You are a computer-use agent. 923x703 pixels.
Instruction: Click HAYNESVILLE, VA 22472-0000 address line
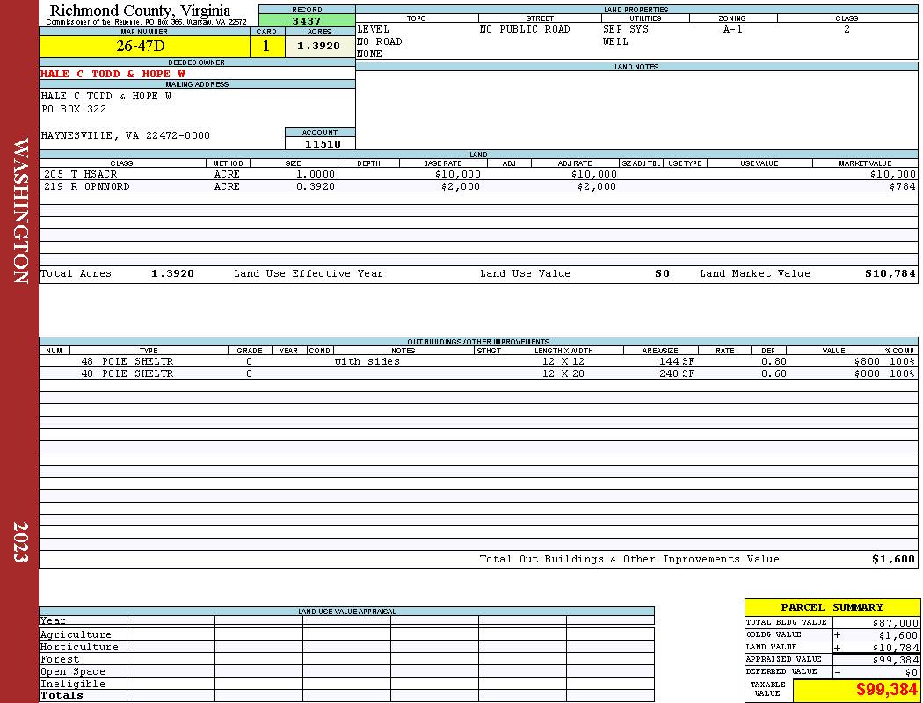126,136
